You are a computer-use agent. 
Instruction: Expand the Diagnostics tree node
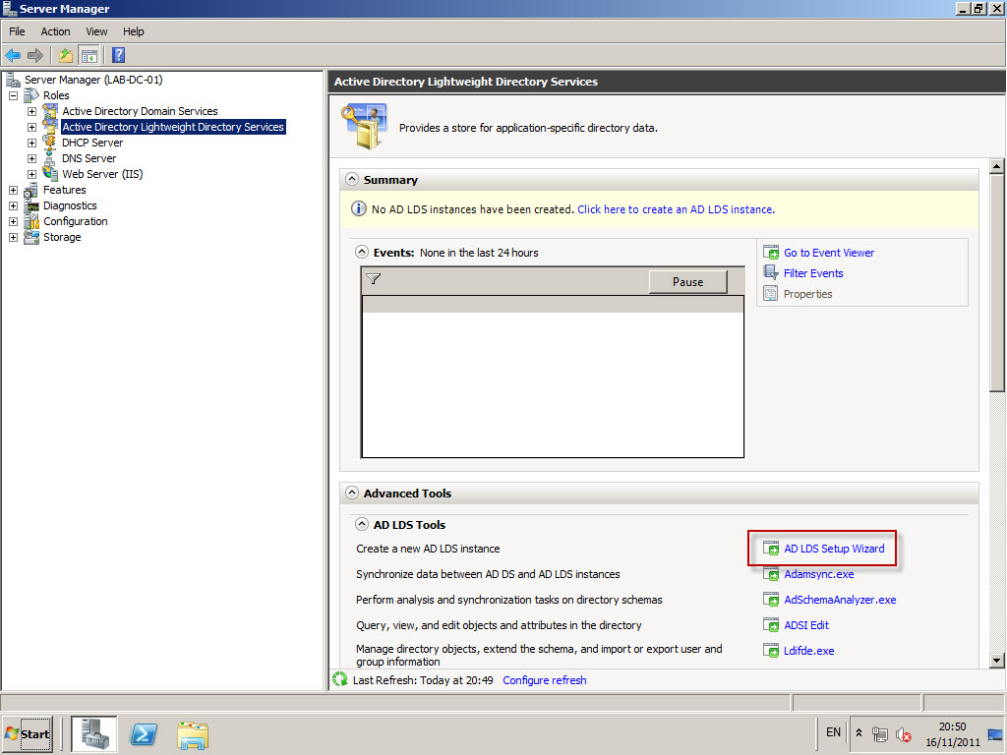pyautogui.click(x=13, y=205)
